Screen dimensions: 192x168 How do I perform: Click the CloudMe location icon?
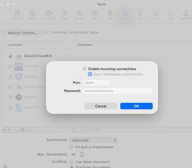tap(19, 66)
